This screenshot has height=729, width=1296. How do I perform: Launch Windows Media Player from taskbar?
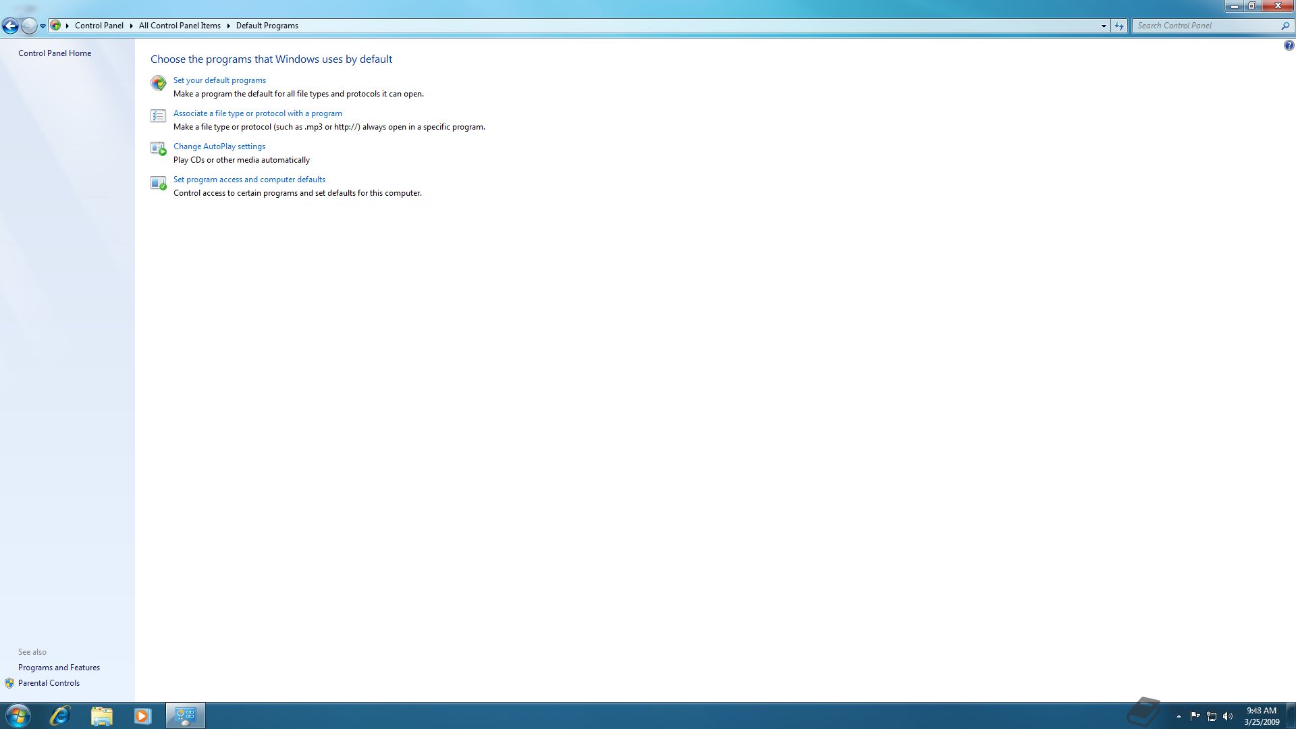coord(142,715)
